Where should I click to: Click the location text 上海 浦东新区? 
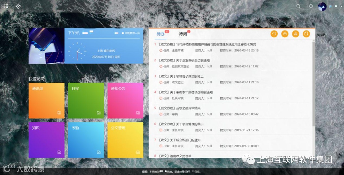click(106, 51)
